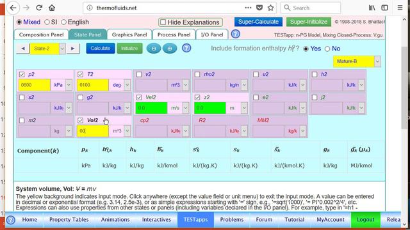The height and width of the screenshot is (230, 410).
Task: Open the Tutorial link
Action: click(294, 220)
